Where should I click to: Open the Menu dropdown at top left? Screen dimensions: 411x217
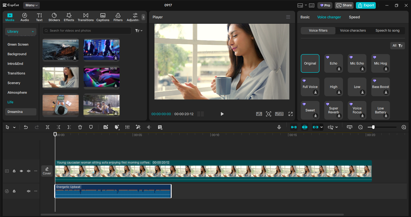tap(31, 5)
